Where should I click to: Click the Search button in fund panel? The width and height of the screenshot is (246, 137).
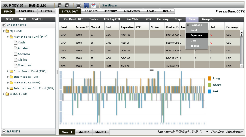[37, 19]
